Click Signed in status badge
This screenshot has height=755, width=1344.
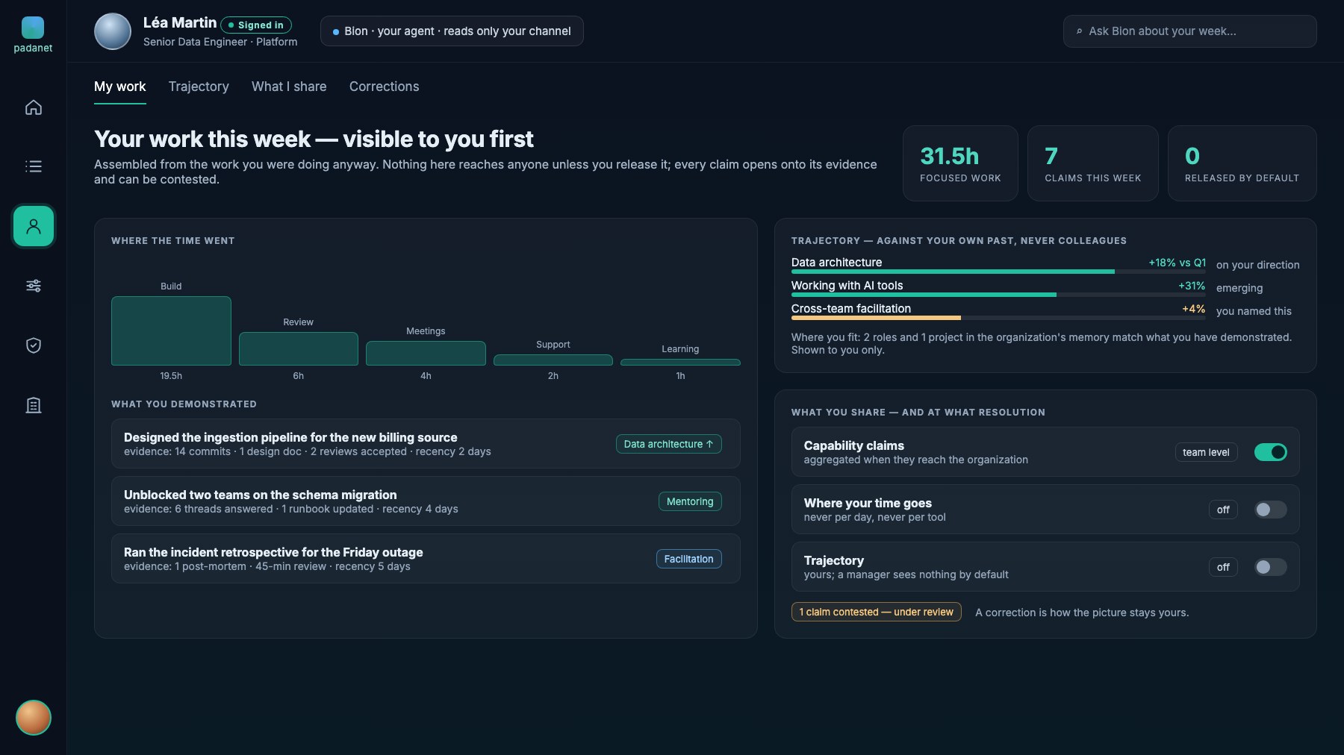pyautogui.click(x=256, y=25)
